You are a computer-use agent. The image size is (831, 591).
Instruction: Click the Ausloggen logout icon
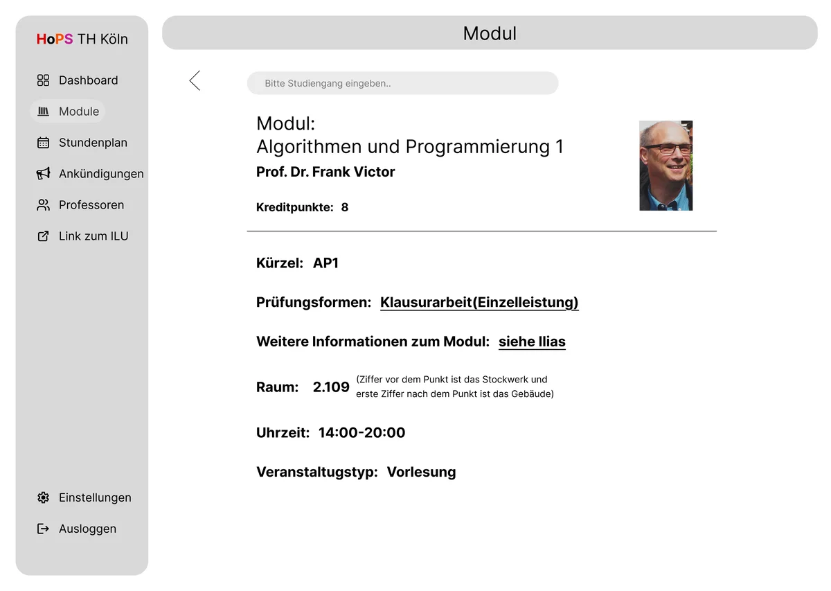(43, 529)
